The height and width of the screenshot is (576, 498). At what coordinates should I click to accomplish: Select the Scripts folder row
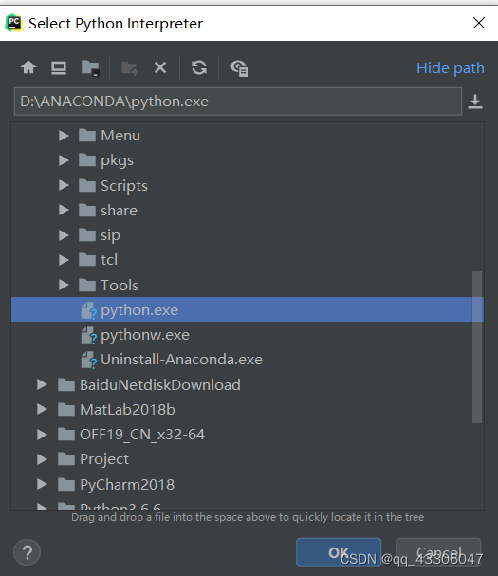(248, 185)
